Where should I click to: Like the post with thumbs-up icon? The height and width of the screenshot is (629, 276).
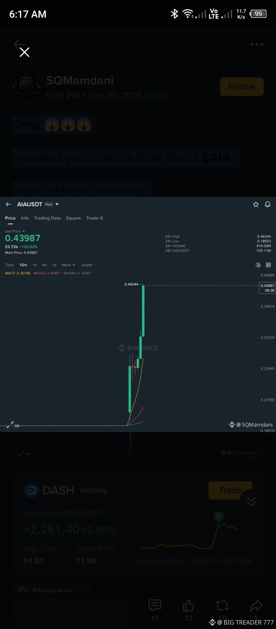coord(188,605)
